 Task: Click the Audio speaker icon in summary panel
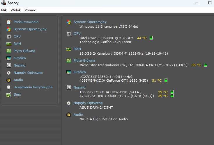(69, 115)
